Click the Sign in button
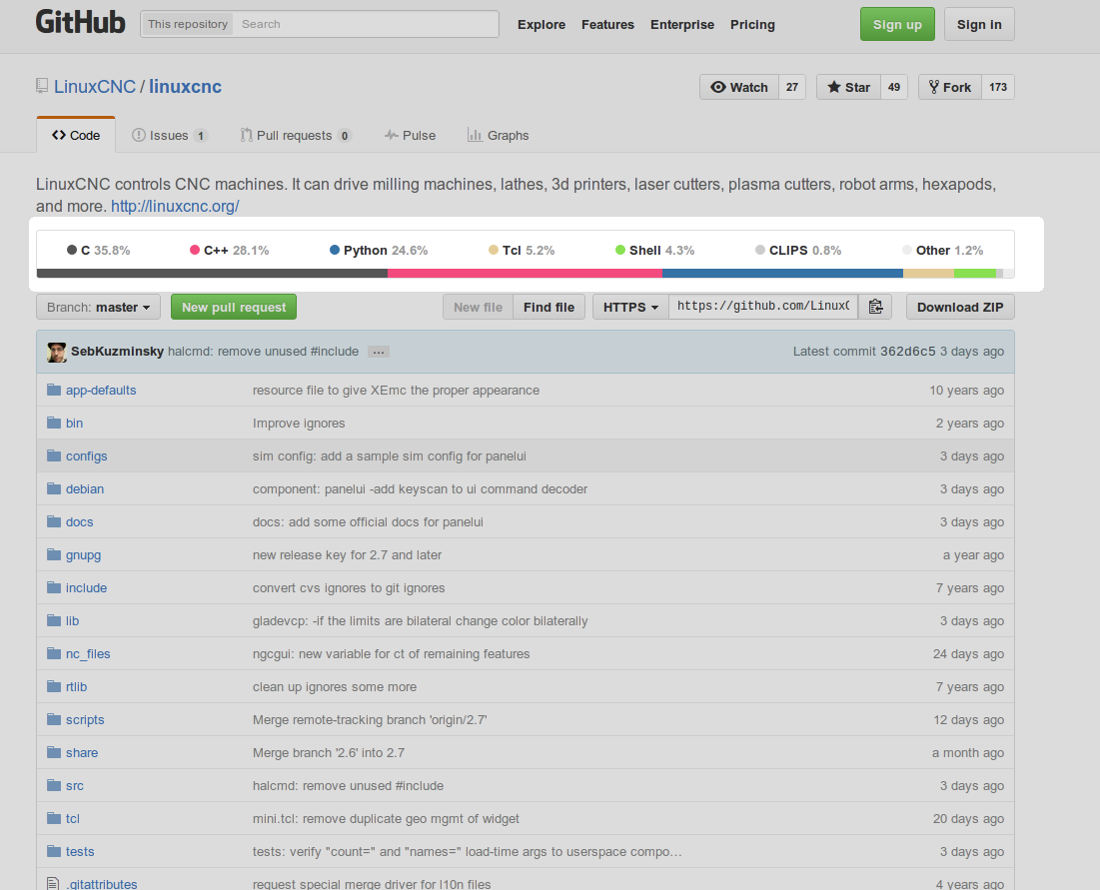Image resolution: width=1100 pixels, height=890 pixels. 979,25
